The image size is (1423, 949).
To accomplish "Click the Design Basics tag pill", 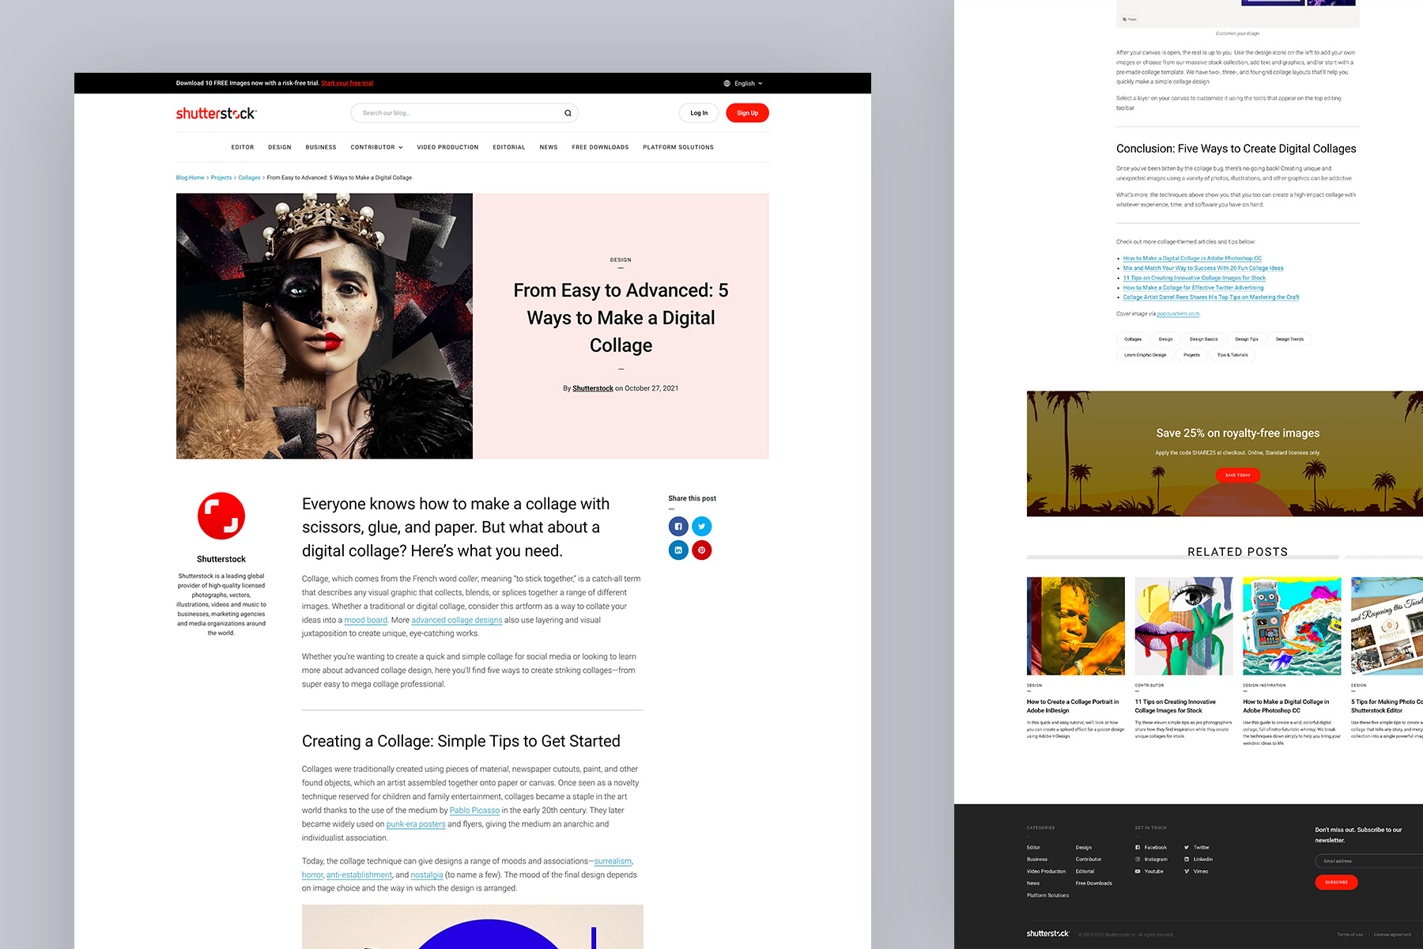I will (x=1204, y=339).
